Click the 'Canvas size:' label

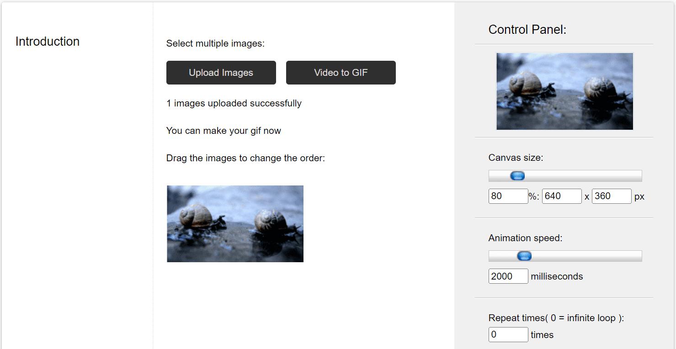(x=516, y=158)
